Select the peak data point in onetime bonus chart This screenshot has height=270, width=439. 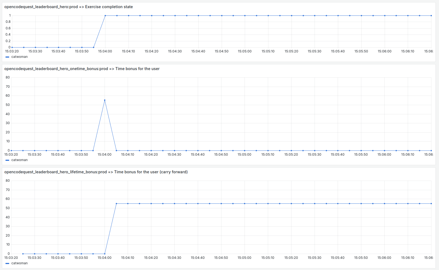[105, 100]
